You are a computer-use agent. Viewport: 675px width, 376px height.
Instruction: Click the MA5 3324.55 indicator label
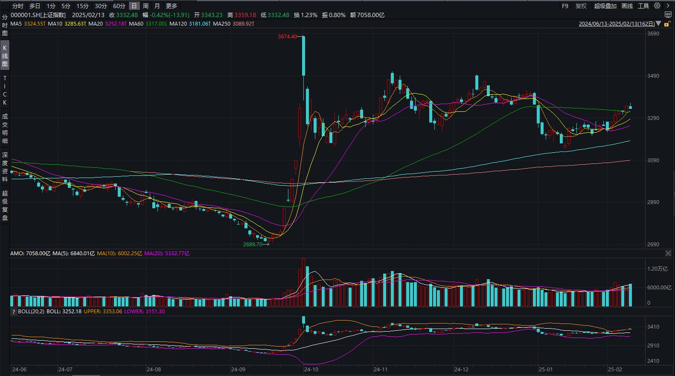coord(28,24)
